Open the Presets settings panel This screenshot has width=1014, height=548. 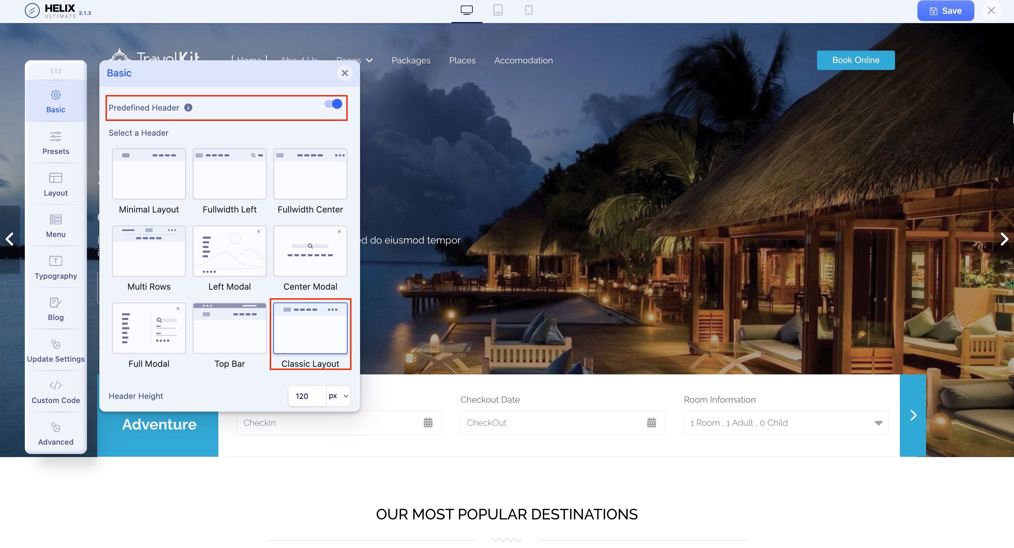pos(56,143)
